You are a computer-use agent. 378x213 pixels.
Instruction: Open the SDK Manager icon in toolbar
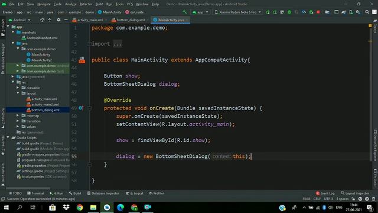click(358, 12)
